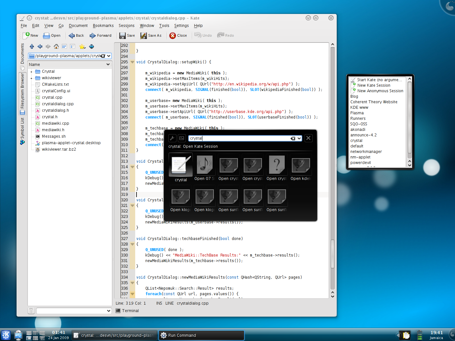
Task: Go to parent folder in filesystem browser
Action: [x=32, y=46]
